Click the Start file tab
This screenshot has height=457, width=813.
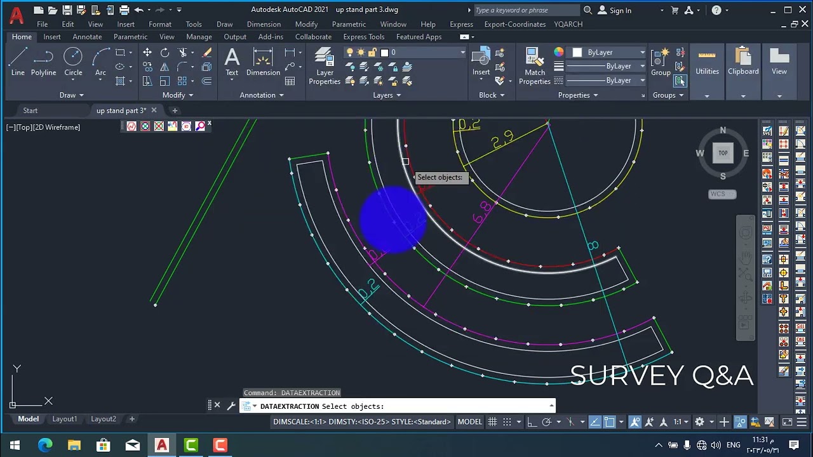[30, 110]
